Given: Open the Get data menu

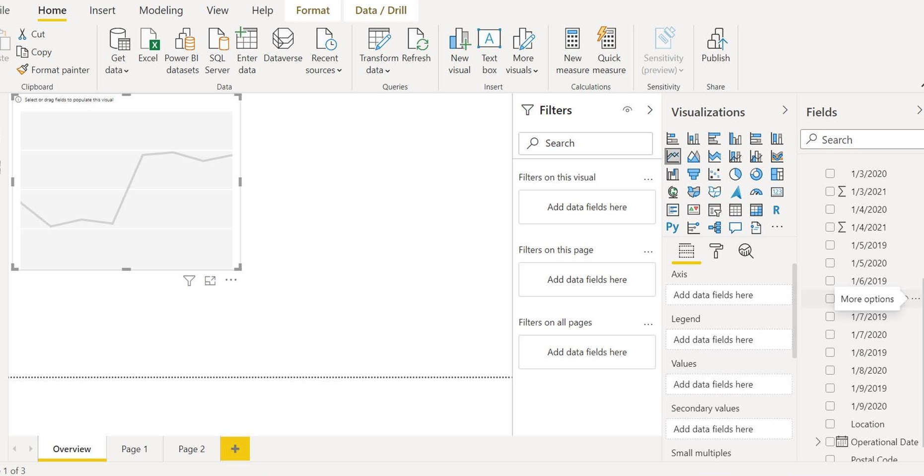Looking at the screenshot, I should pyautogui.click(x=118, y=51).
